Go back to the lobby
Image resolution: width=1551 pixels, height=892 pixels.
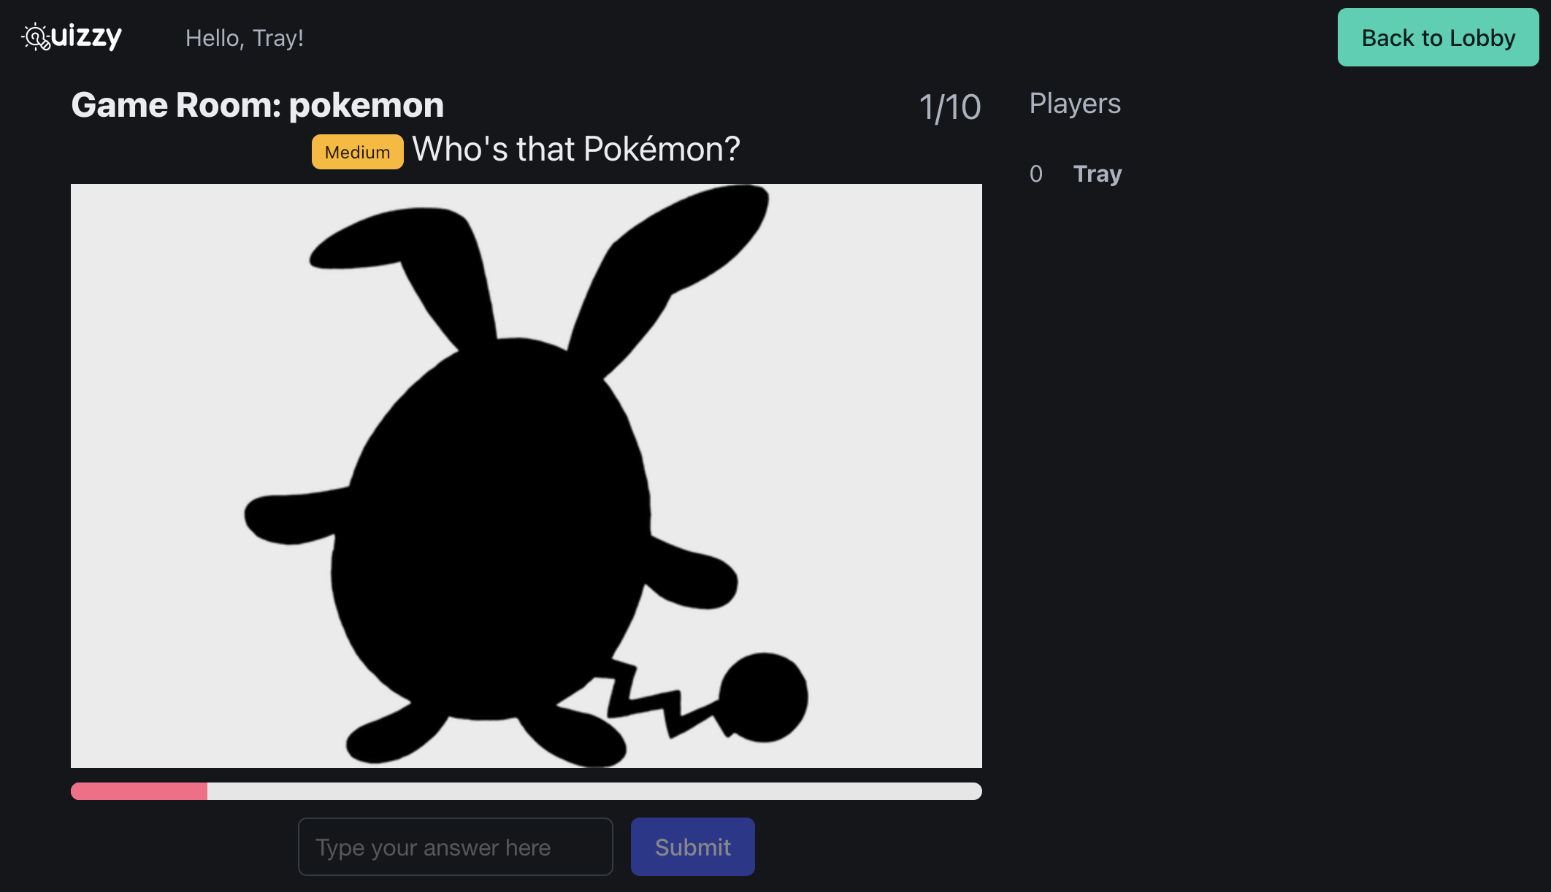[1438, 37]
